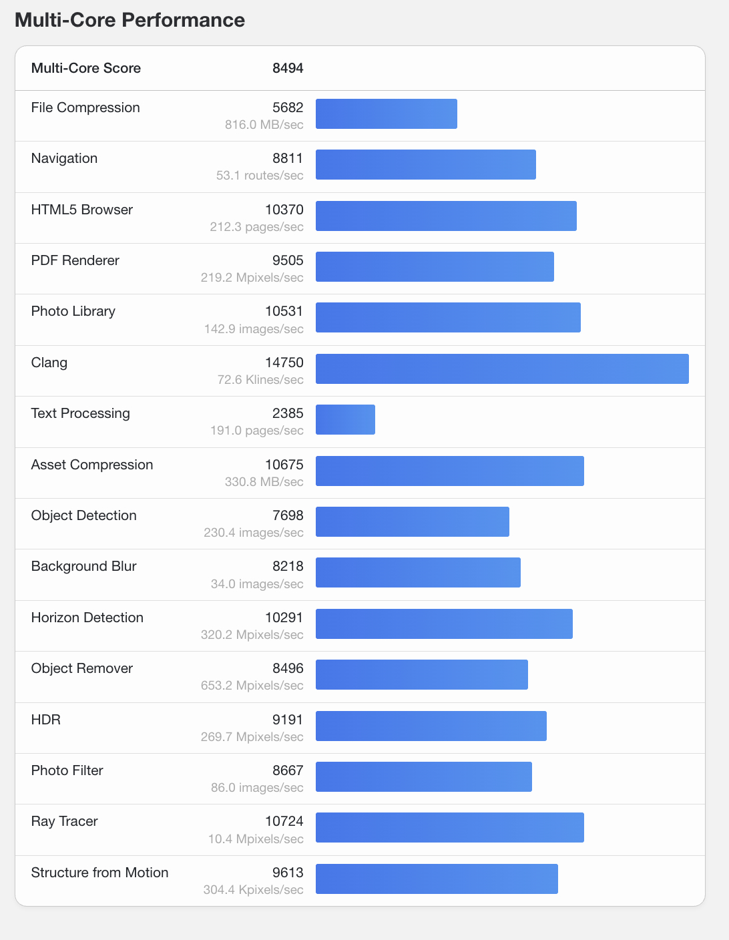
Task: Click the HDR benchmark label
Action: [x=46, y=720]
